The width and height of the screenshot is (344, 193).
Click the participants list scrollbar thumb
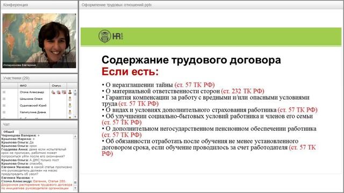point(75,94)
